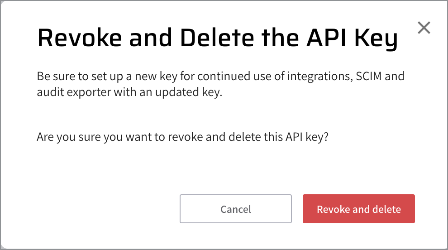This screenshot has height=250, width=448.
Task: Click the 'Are you sure' confirmation question
Action: pos(182,137)
